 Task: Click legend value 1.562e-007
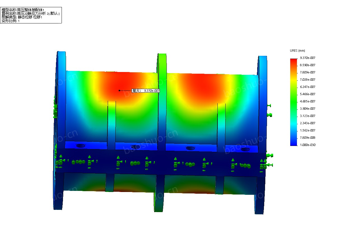308,130
